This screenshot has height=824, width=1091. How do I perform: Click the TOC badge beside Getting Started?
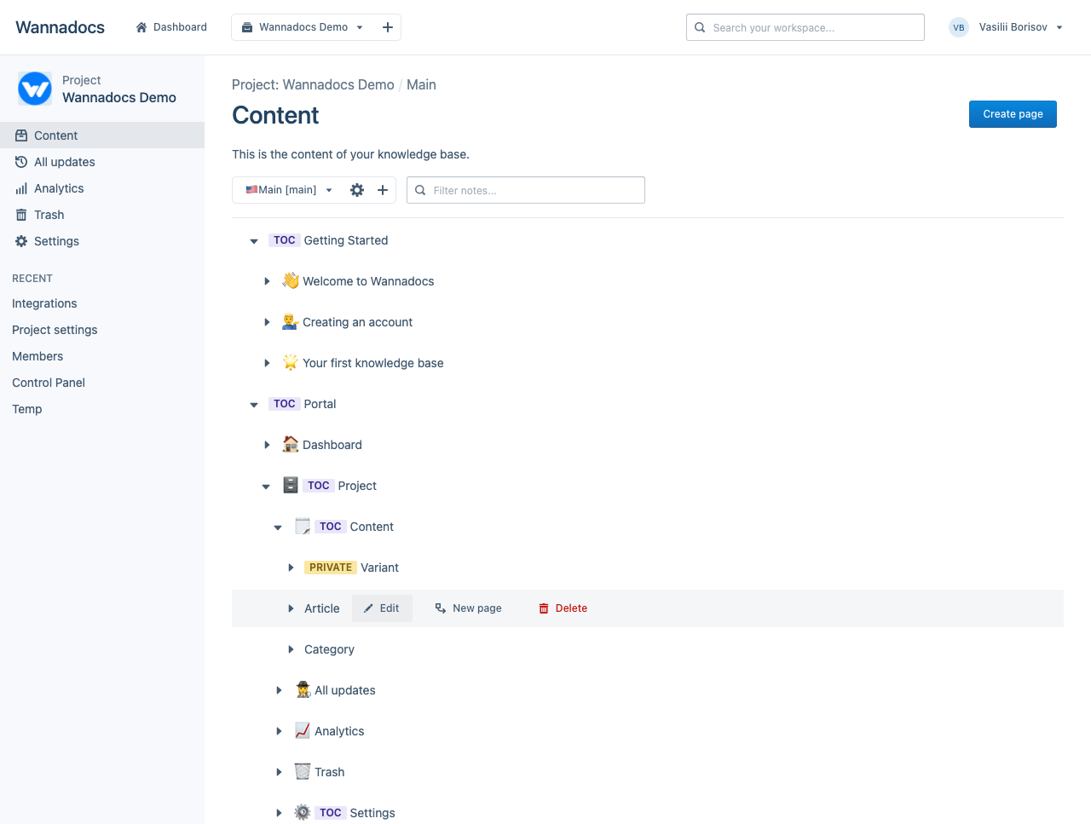click(285, 240)
